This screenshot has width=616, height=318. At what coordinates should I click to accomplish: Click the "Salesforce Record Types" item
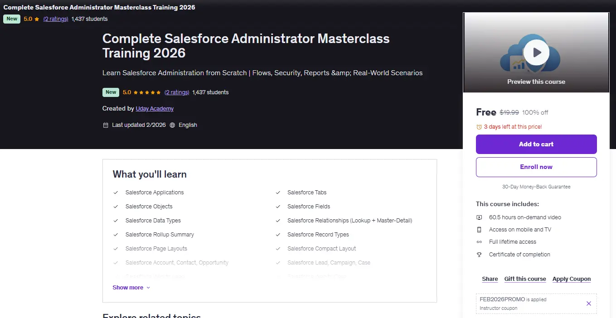[318, 235]
